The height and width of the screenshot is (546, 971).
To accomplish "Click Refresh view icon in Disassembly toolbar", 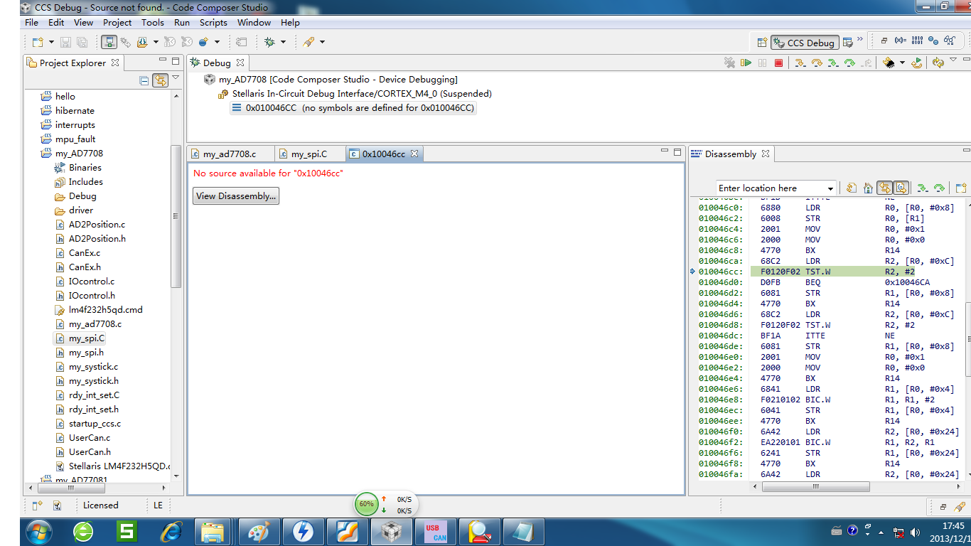I will click(852, 188).
